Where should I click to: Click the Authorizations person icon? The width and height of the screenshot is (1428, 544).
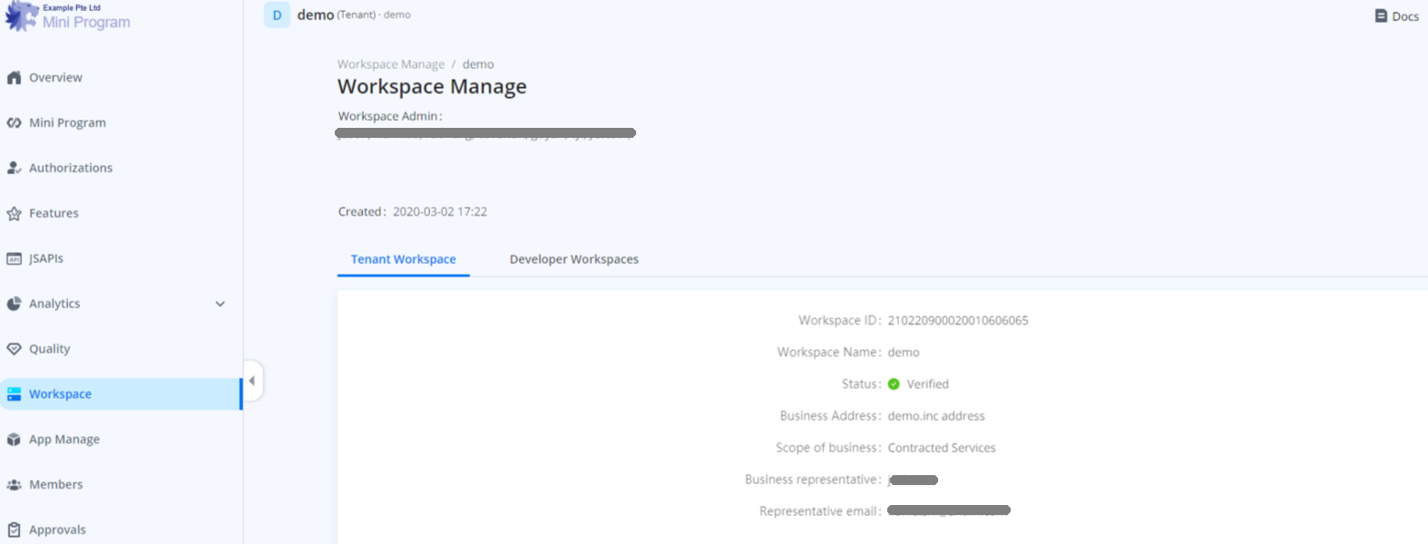coord(14,168)
